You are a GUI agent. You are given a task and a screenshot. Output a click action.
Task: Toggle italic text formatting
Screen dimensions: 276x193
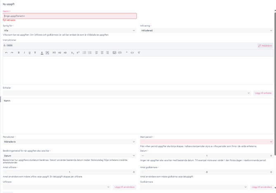pos(24,53)
